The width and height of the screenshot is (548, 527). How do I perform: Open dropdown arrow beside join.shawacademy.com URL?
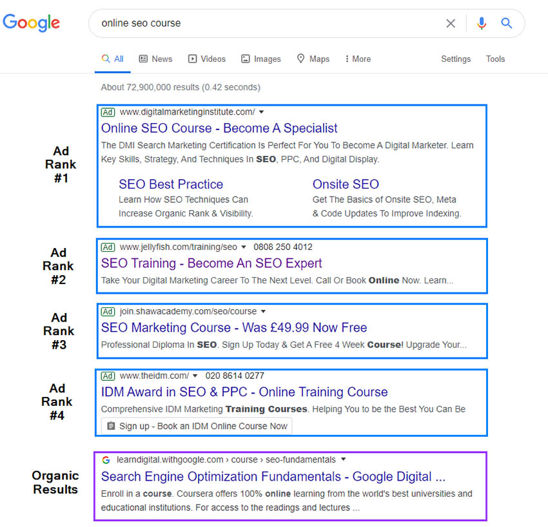(263, 311)
